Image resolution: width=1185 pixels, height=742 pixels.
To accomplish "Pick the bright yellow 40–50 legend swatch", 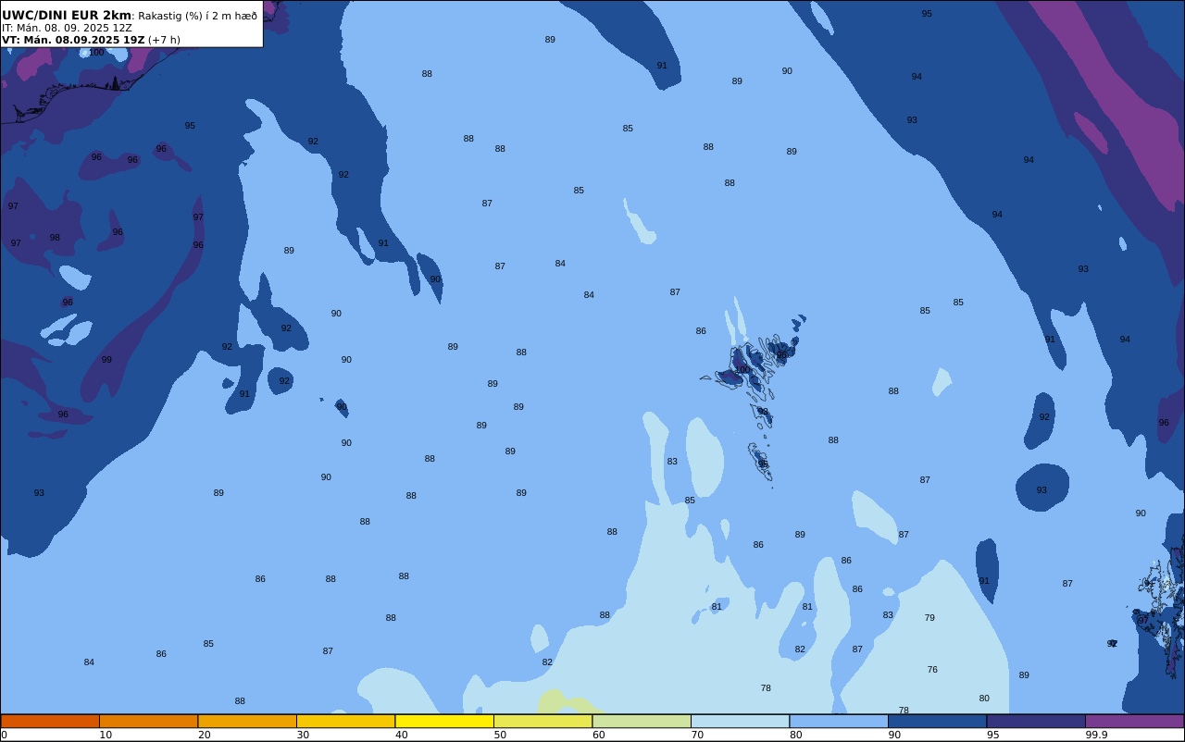I will 444,721.
